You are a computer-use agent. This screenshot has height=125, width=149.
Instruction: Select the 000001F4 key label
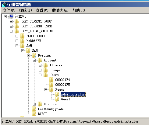tap(62, 80)
